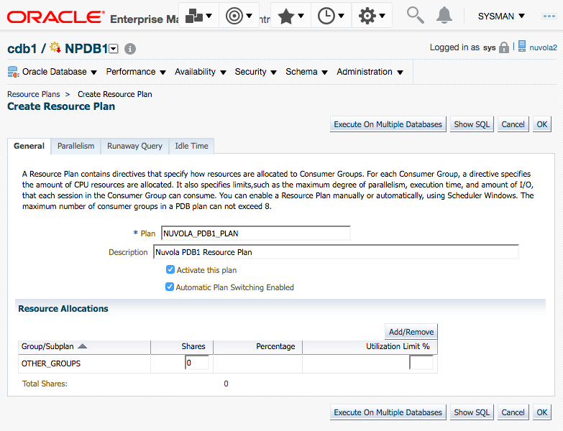Sort by Group/Subplan column arrow
Viewport: 563px width, 431px height.
pyautogui.click(x=83, y=346)
